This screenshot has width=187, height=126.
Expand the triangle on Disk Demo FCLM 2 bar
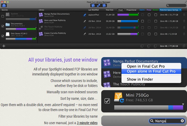tap(36, 38)
